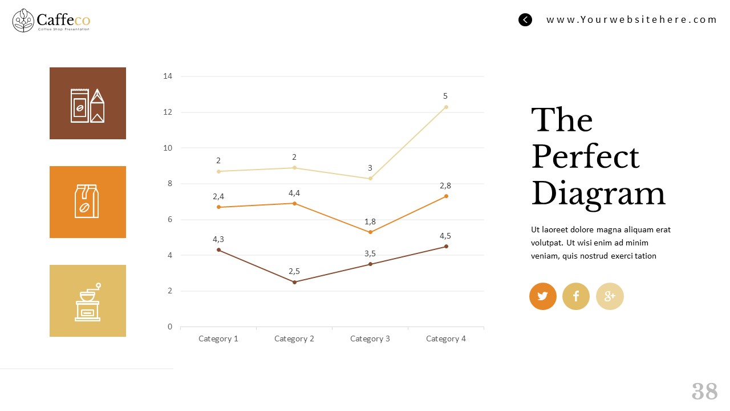Screen dimensions: 730x411
Task: Select the Category 3 axis label
Action: click(x=370, y=339)
